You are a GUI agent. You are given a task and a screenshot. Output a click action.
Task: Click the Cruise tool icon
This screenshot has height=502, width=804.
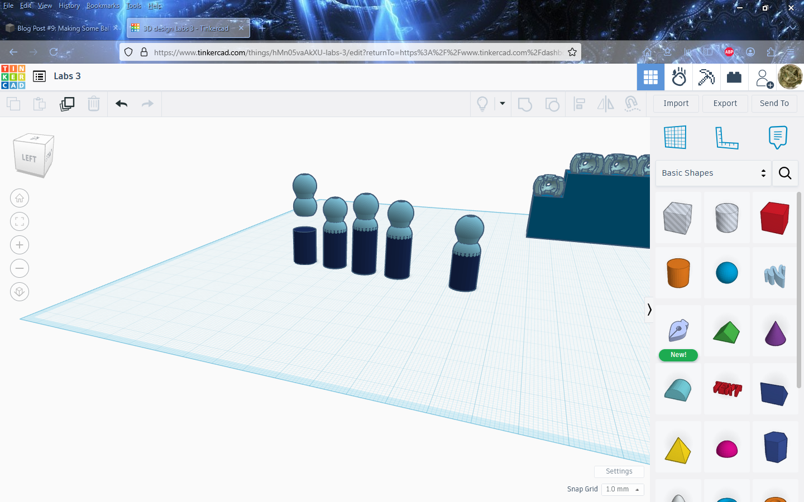click(x=632, y=104)
